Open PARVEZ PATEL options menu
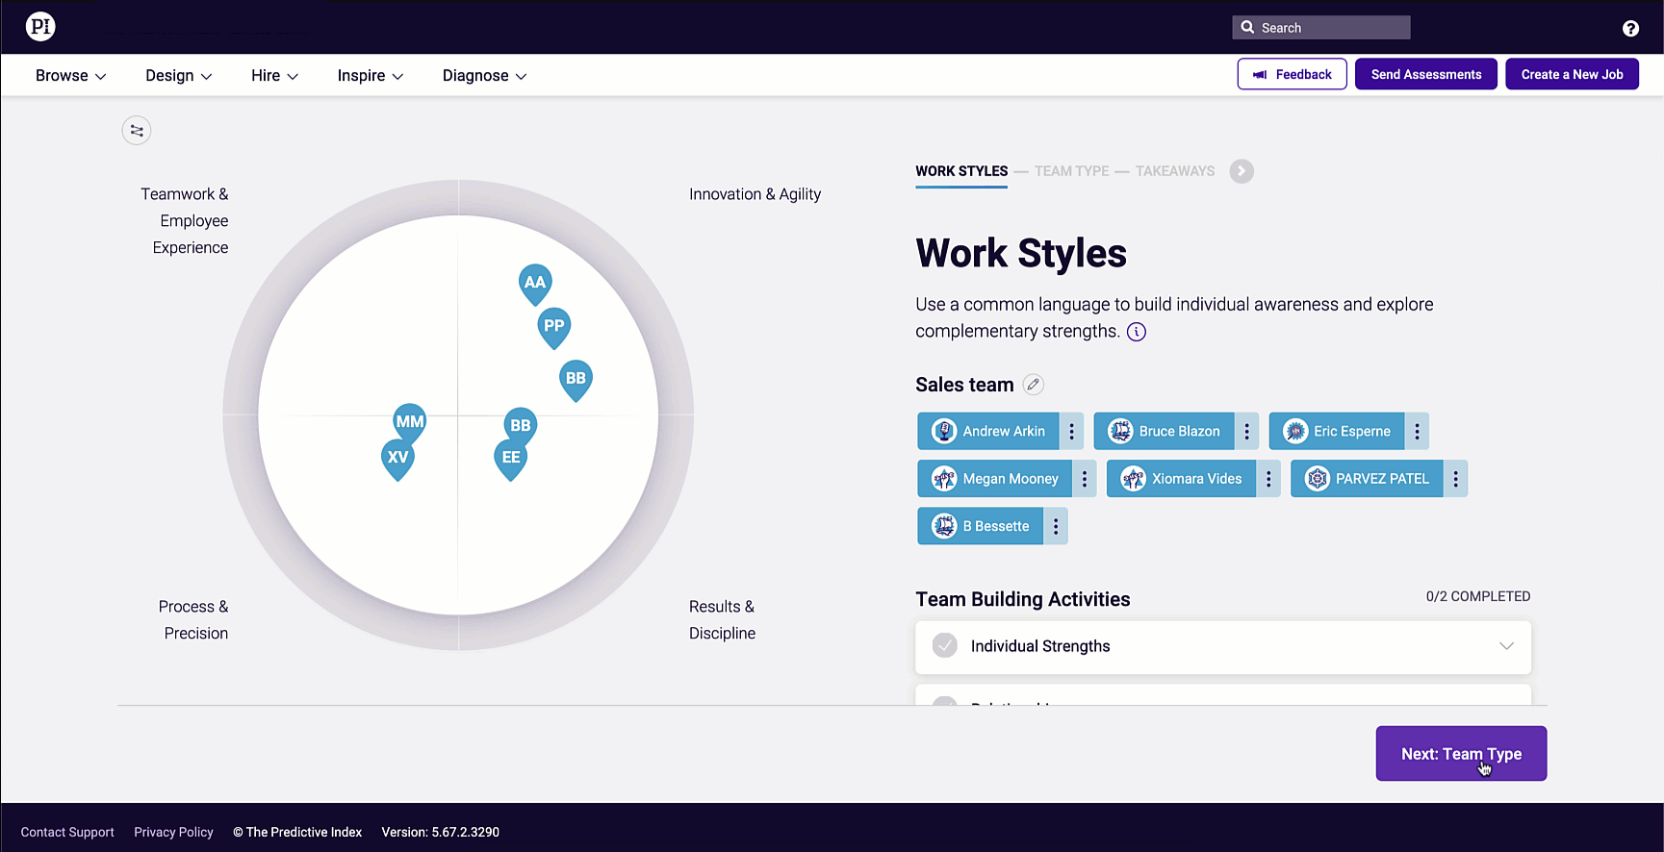1664x852 pixels. [x=1455, y=479]
